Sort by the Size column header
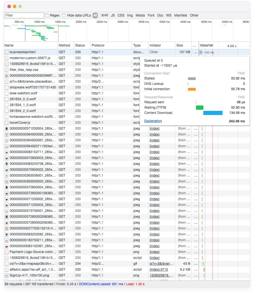This screenshot has height=294, width=254. point(183,45)
